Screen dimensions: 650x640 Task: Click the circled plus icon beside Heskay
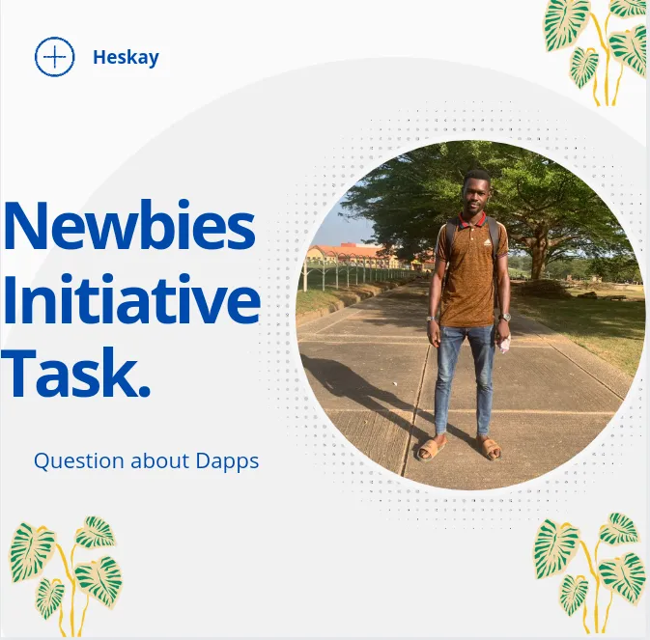point(55,57)
